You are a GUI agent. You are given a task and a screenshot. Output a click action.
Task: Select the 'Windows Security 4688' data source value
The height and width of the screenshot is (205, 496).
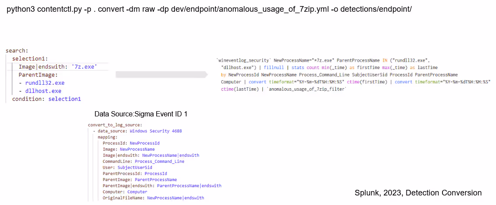point(156,131)
